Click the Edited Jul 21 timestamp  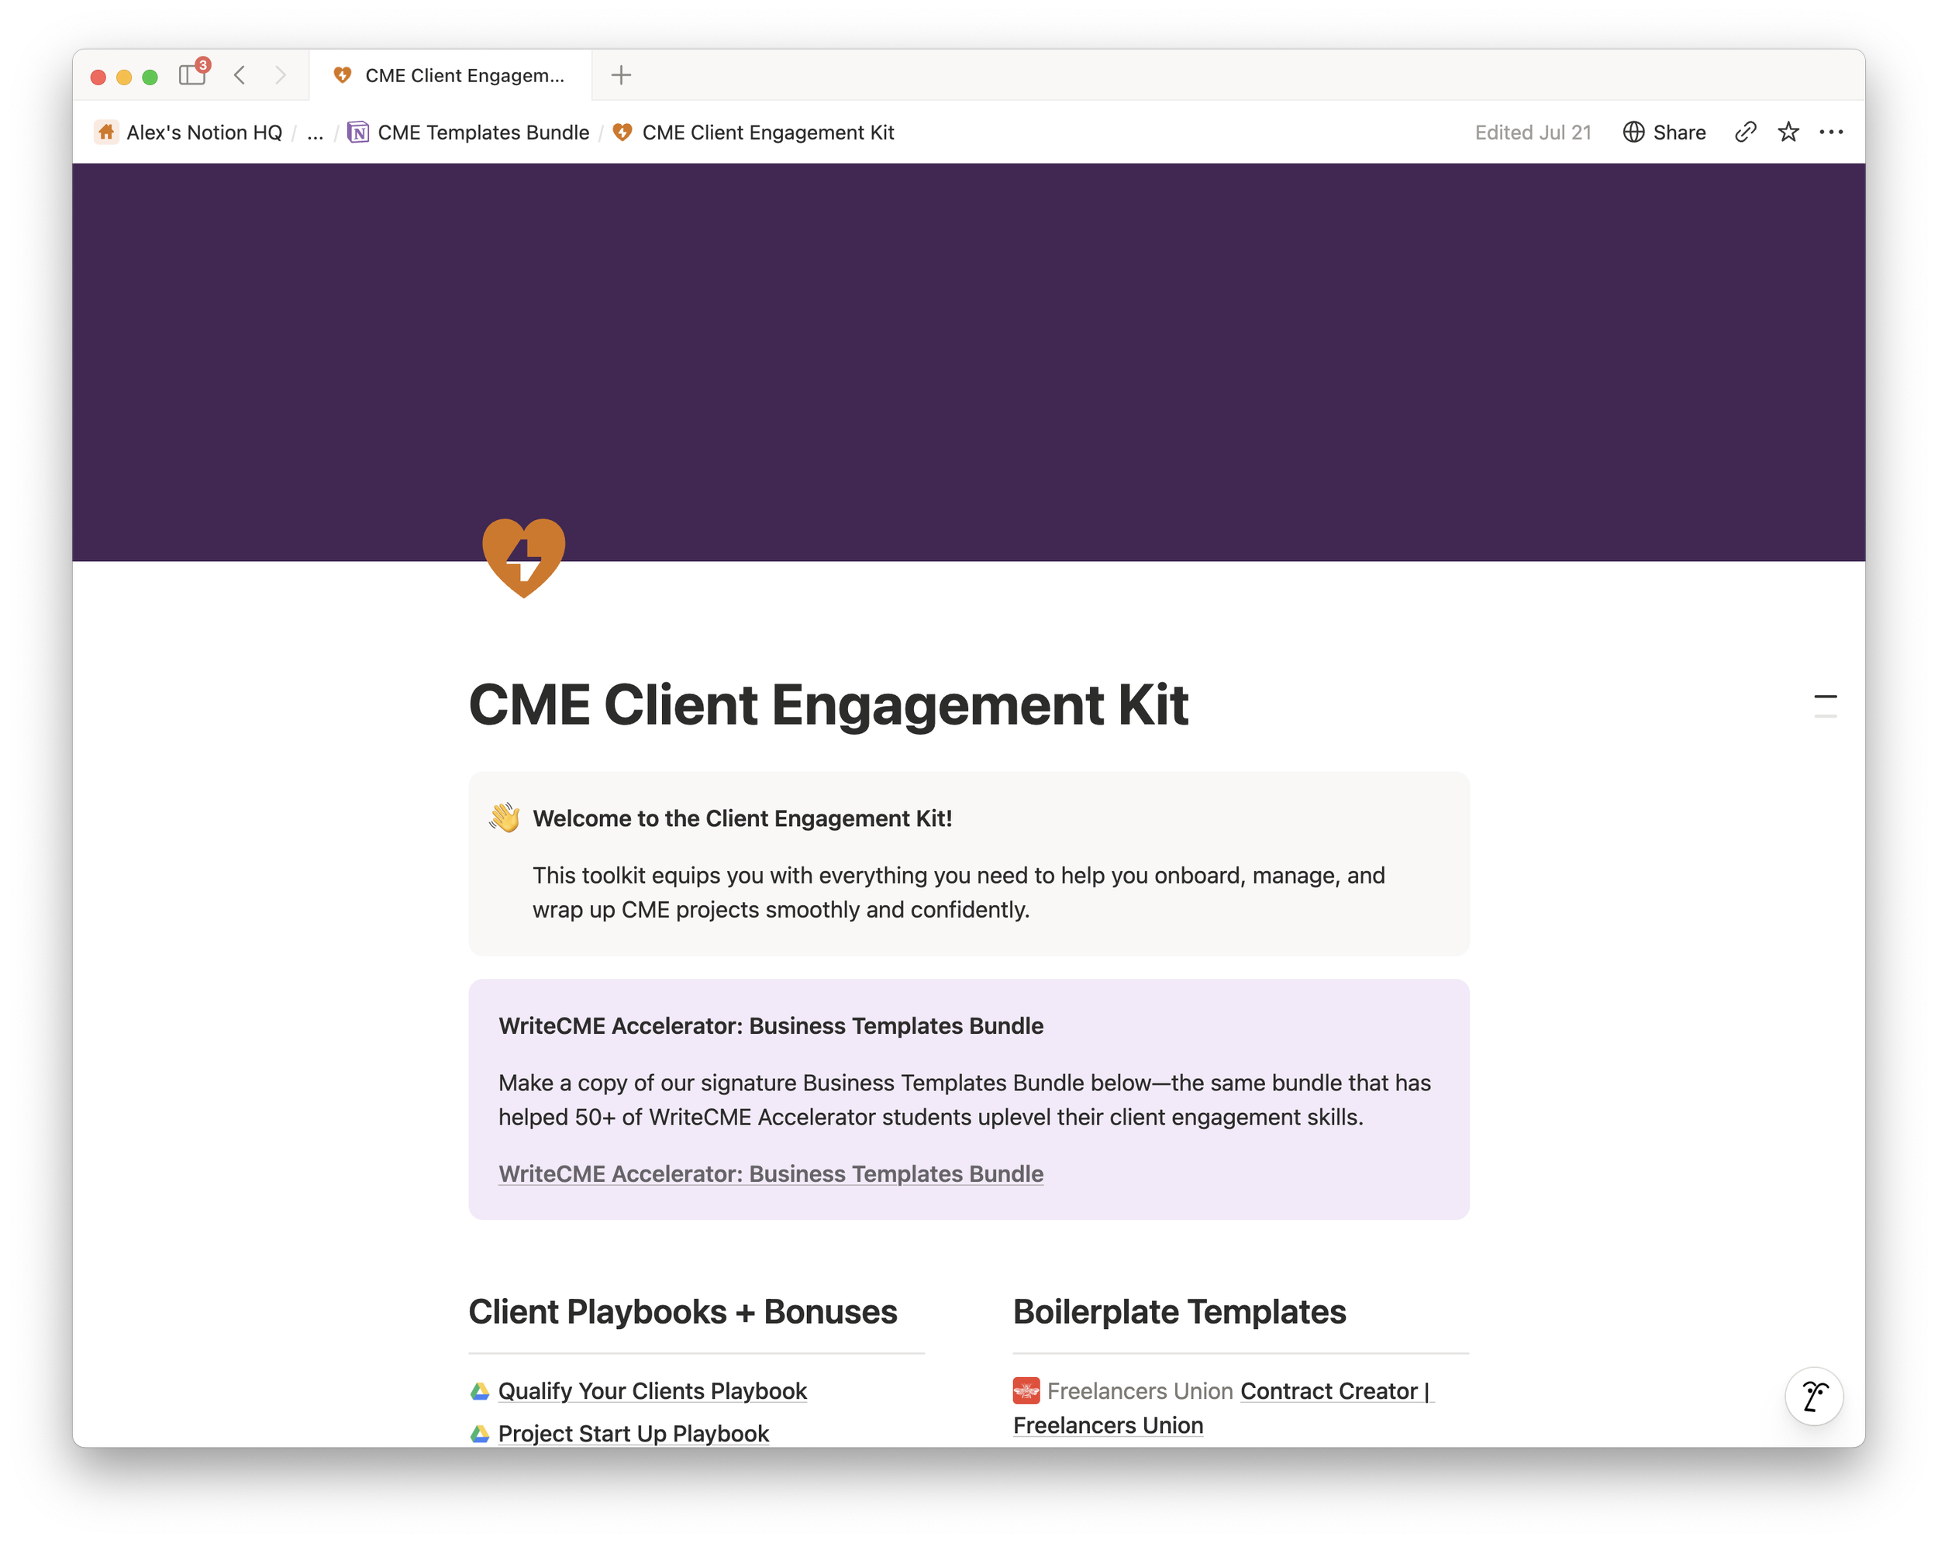(1533, 133)
